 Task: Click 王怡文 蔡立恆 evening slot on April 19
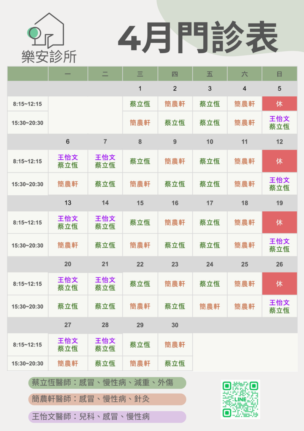coord(279,245)
